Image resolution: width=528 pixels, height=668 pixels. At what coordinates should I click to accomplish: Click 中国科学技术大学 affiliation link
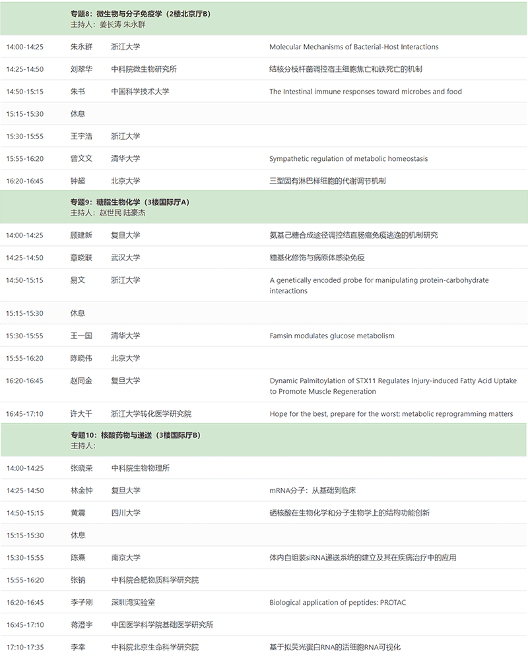pyautogui.click(x=140, y=92)
